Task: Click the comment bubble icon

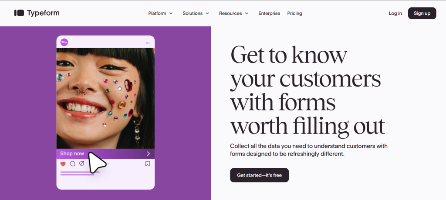Action: tap(72, 164)
